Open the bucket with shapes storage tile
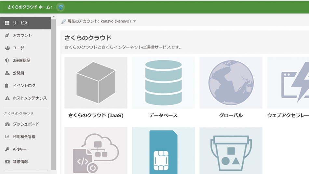The height and width of the screenshot is (174, 309). pos(231,151)
